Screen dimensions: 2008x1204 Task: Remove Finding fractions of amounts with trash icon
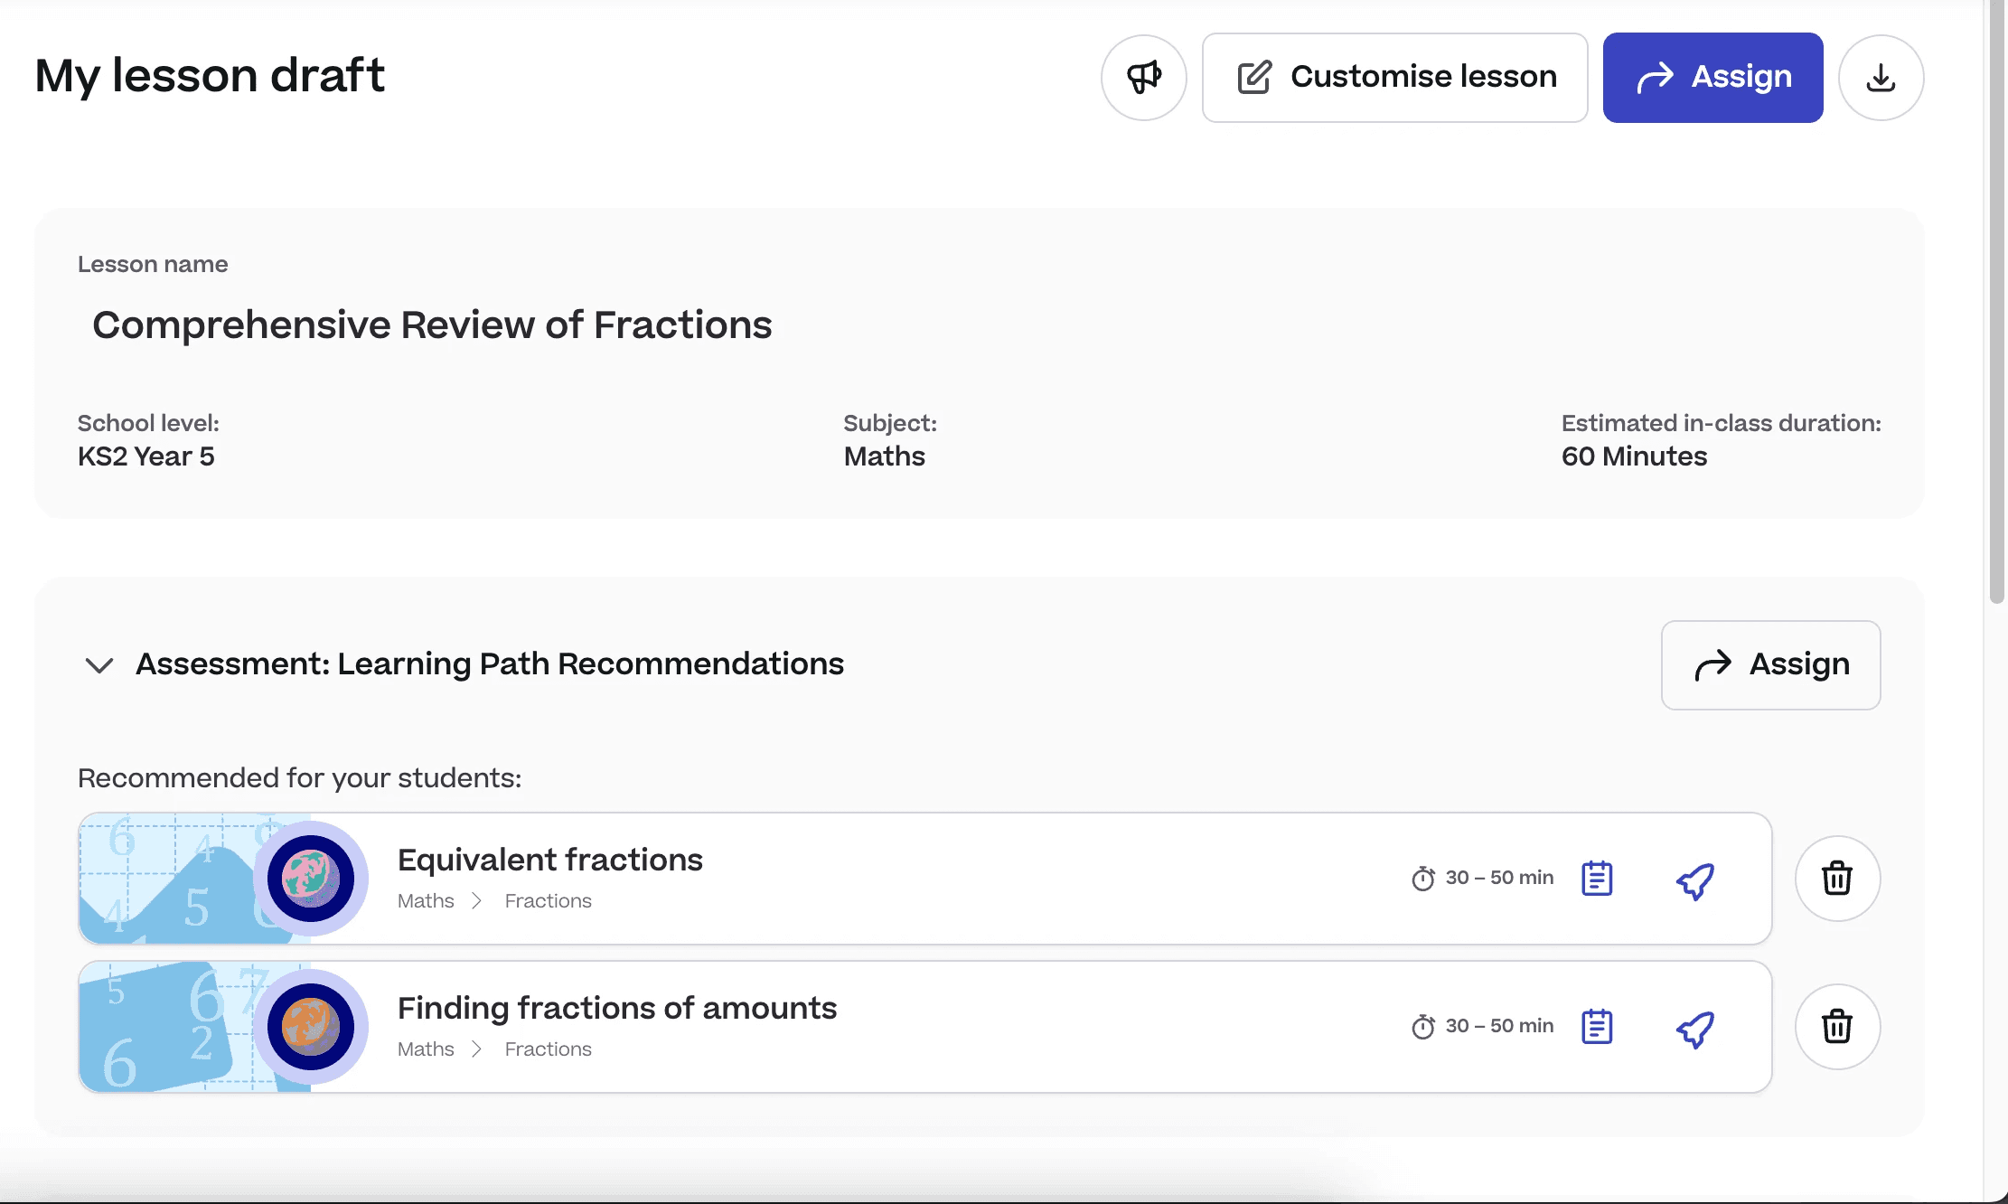(x=1836, y=1027)
